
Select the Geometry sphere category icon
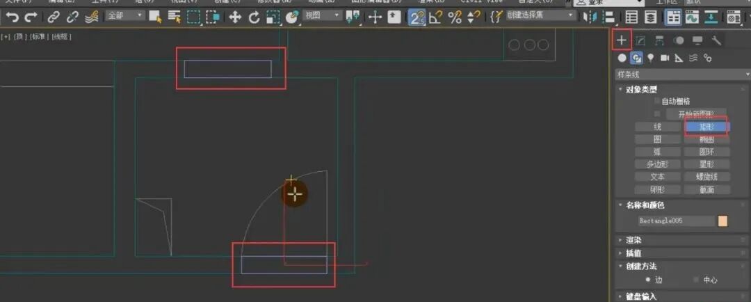tap(622, 58)
